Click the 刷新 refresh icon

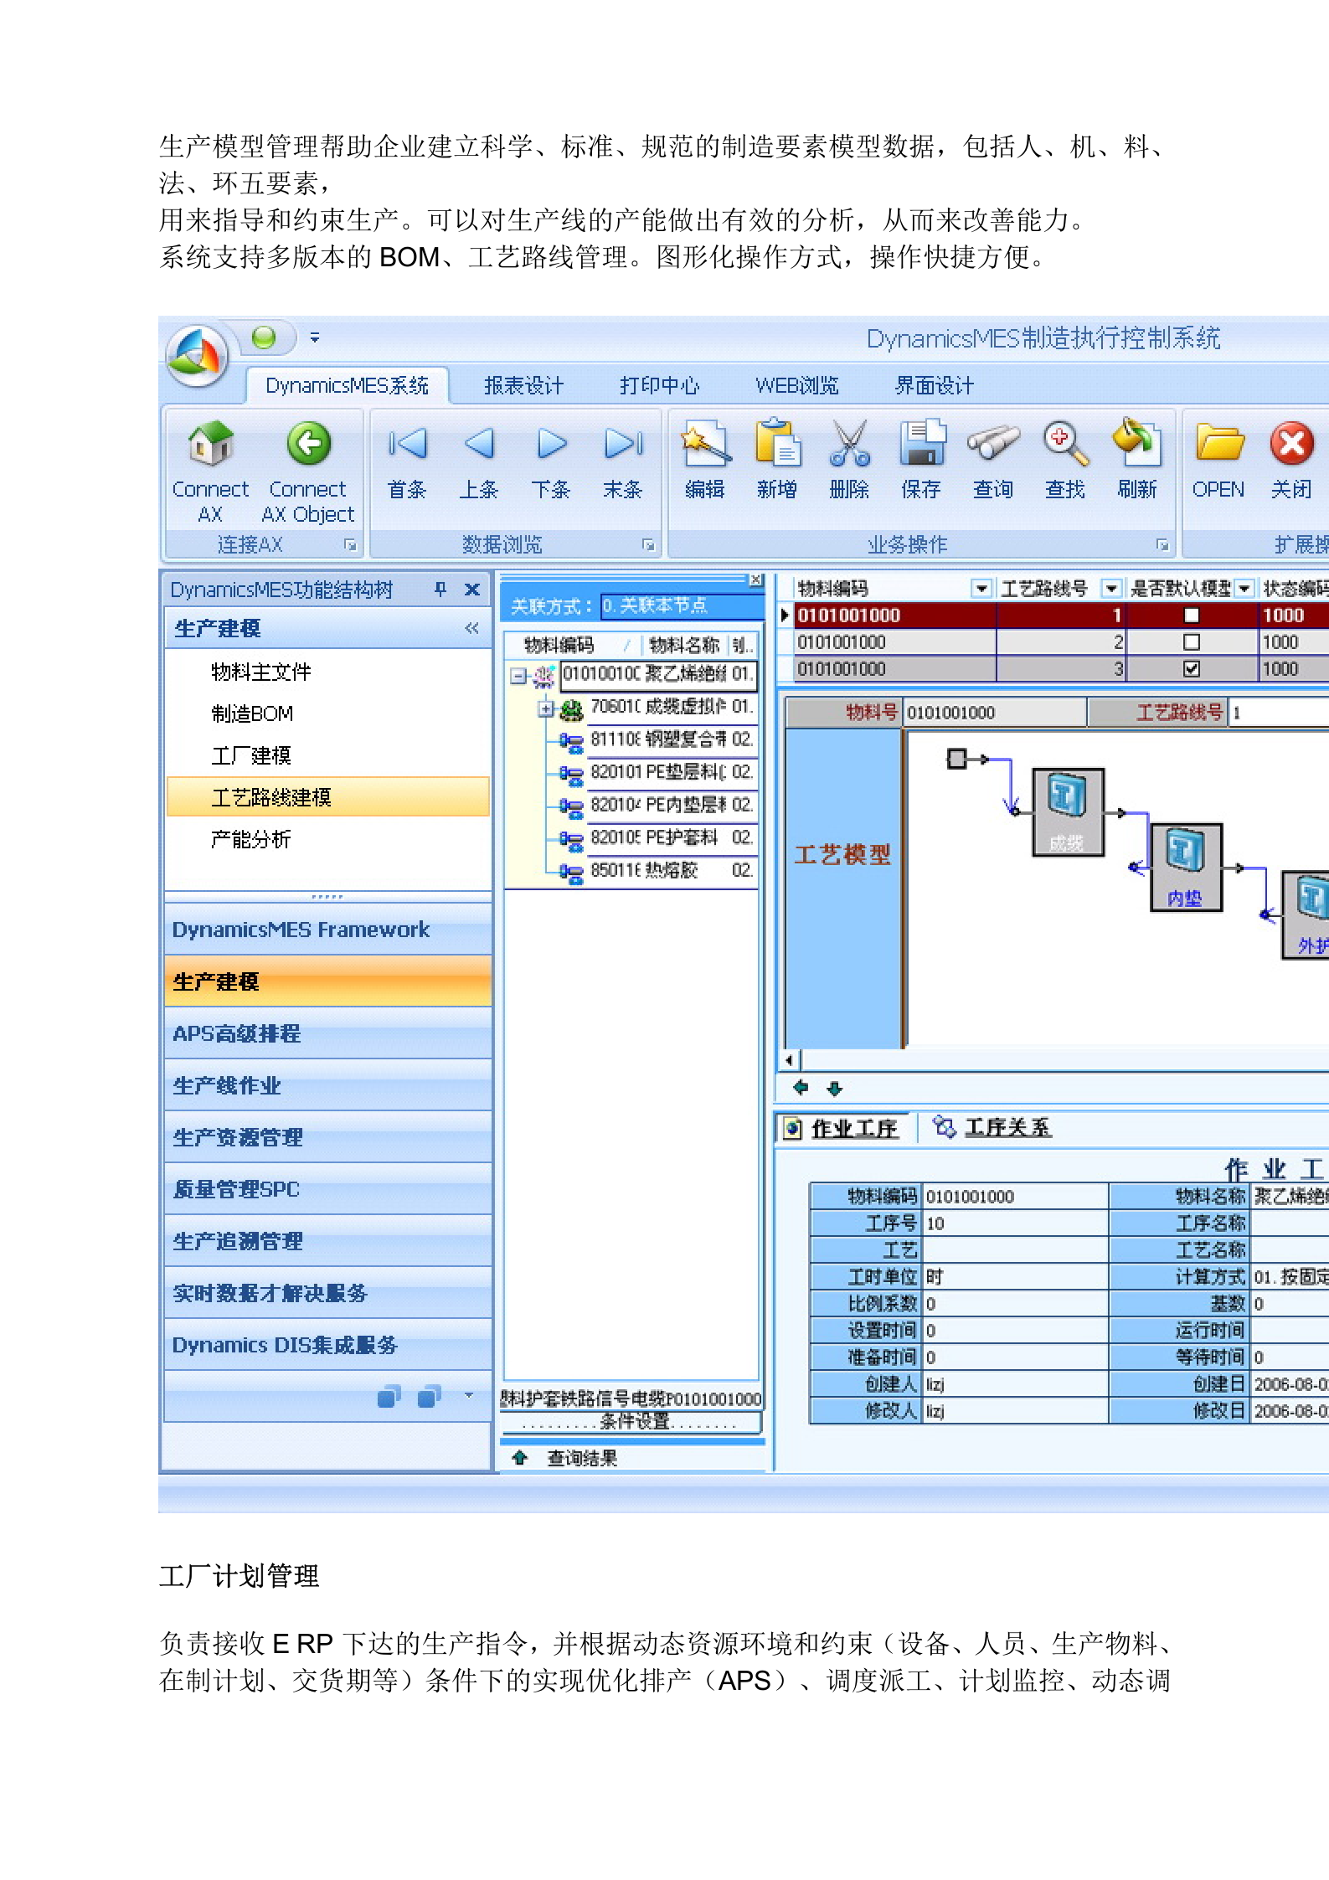(x=1136, y=444)
